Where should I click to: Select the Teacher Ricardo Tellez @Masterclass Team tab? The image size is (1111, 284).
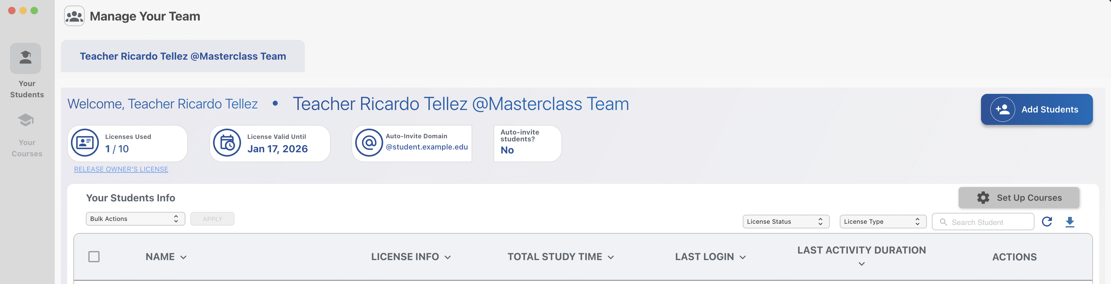tap(183, 56)
